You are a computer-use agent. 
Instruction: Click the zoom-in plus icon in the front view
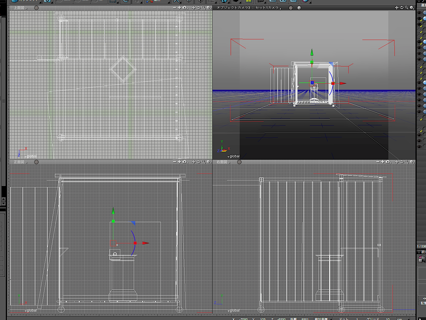(x=179, y=162)
